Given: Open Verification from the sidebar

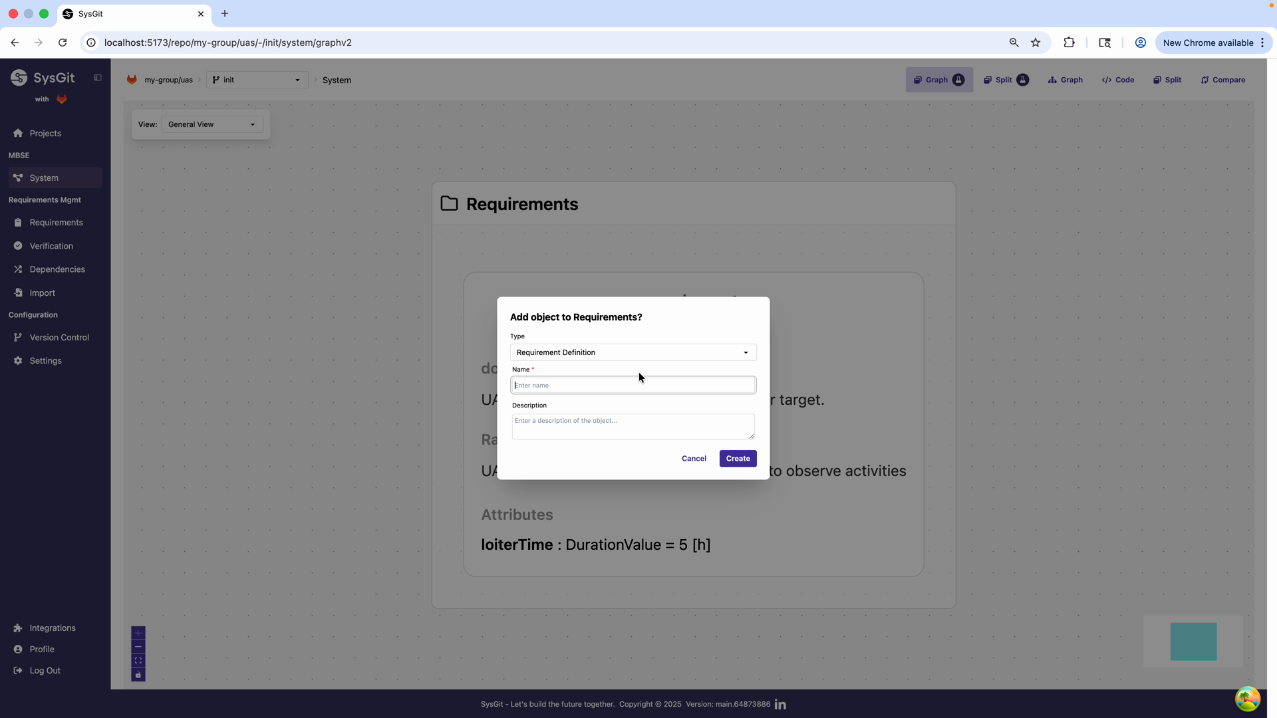Looking at the screenshot, I should click(51, 246).
